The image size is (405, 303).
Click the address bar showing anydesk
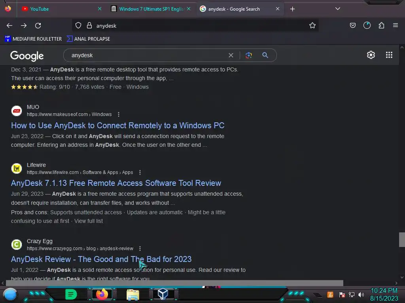pos(195,26)
